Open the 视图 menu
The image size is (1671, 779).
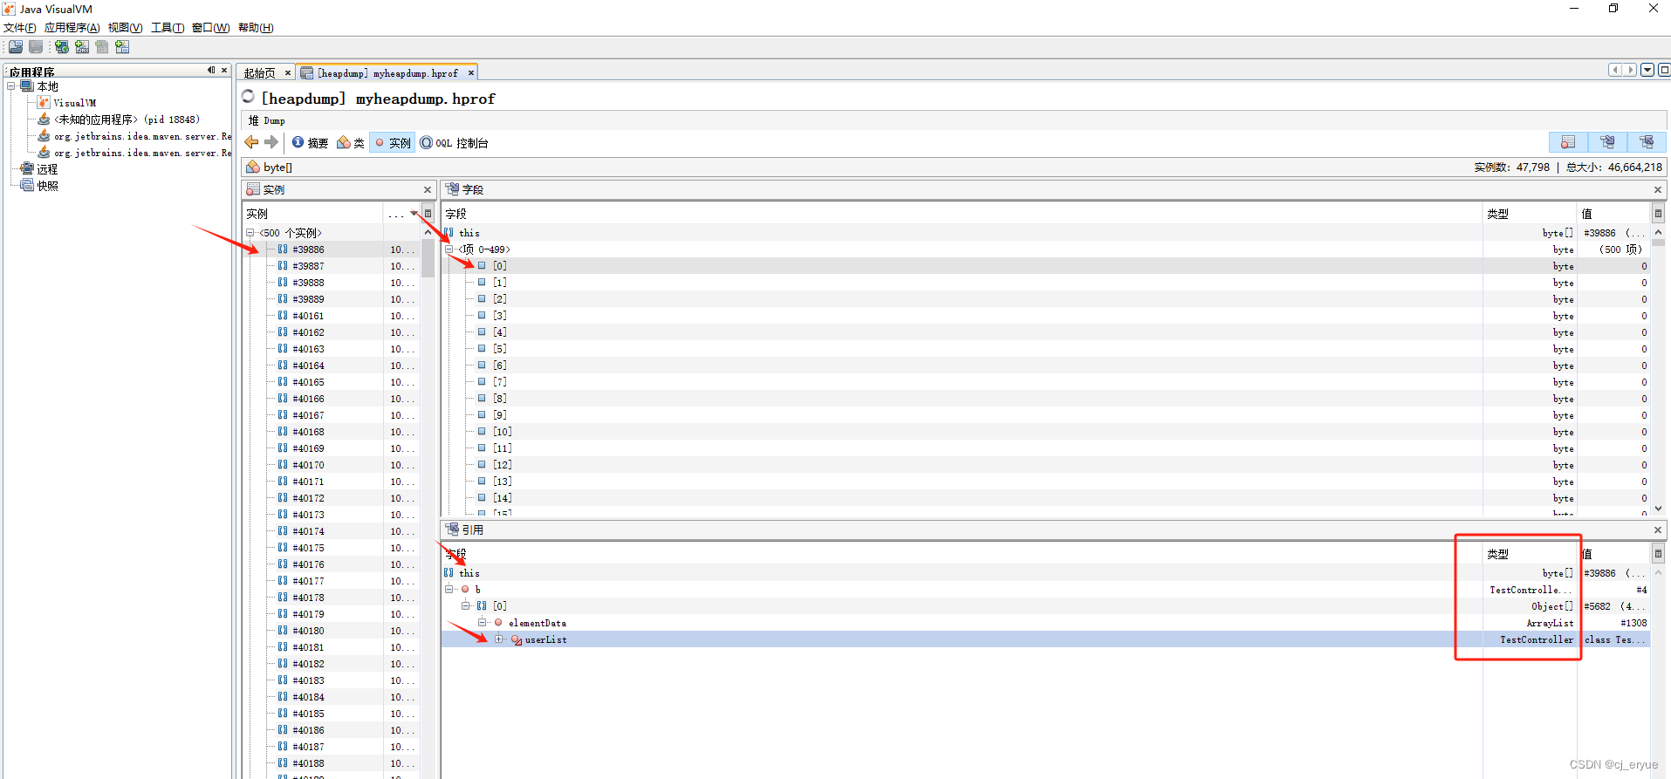pos(125,28)
